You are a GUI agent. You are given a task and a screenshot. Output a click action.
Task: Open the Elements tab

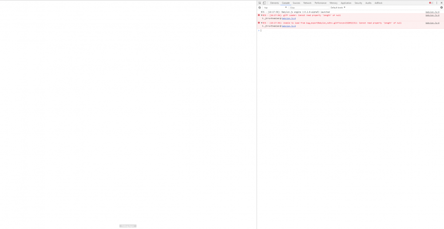click(274, 3)
